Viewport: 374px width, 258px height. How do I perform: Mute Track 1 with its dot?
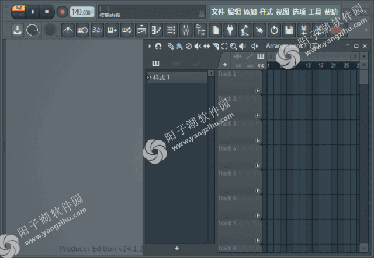click(257, 91)
